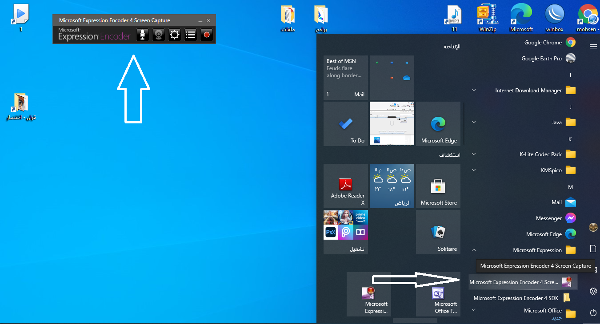Jump to letter I in app list

point(570,75)
